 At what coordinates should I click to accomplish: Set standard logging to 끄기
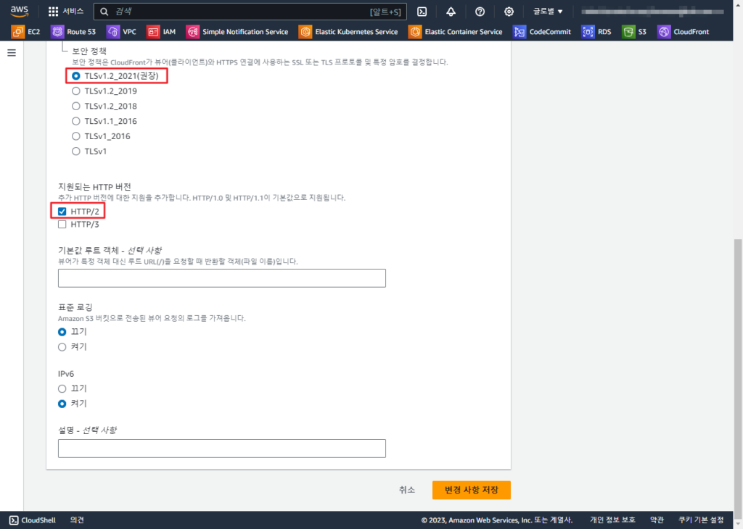(x=62, y=332)
